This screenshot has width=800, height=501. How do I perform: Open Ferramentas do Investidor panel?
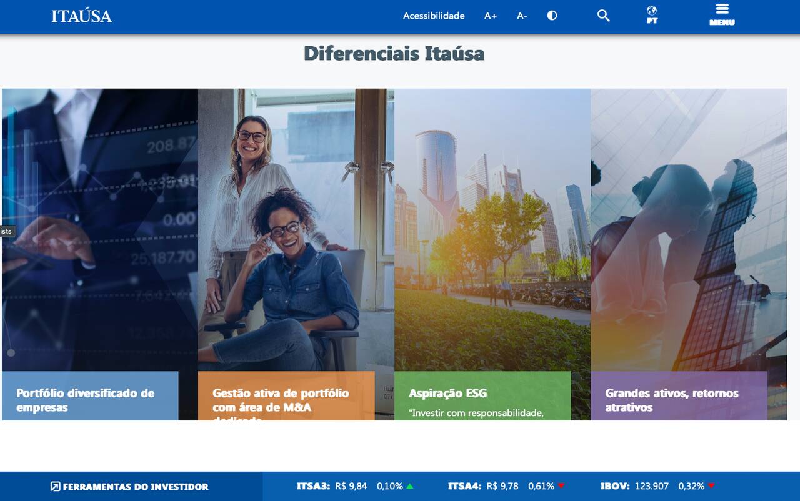[x=130, y=487]
